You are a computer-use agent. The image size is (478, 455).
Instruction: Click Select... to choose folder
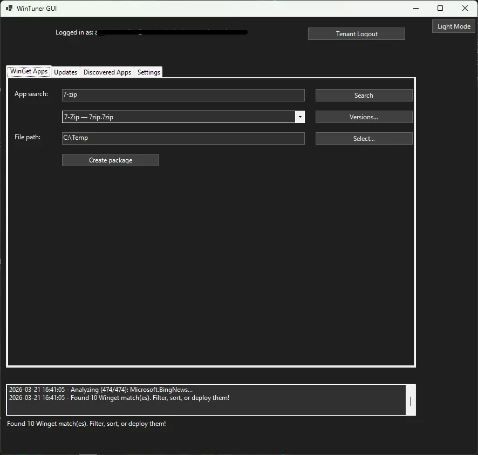pos(364,139)
